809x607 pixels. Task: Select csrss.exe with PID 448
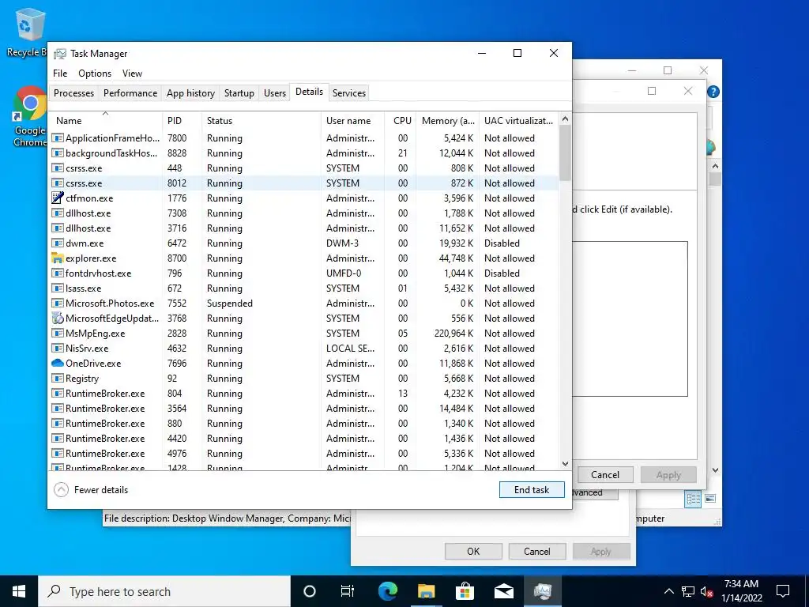click(x=304, y=168)
